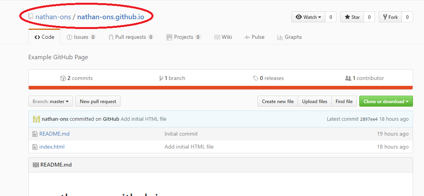424x196 pixels.
Task: Open commit hash 2897ee4
Action: pyautogui.click(x=369, y=119)
